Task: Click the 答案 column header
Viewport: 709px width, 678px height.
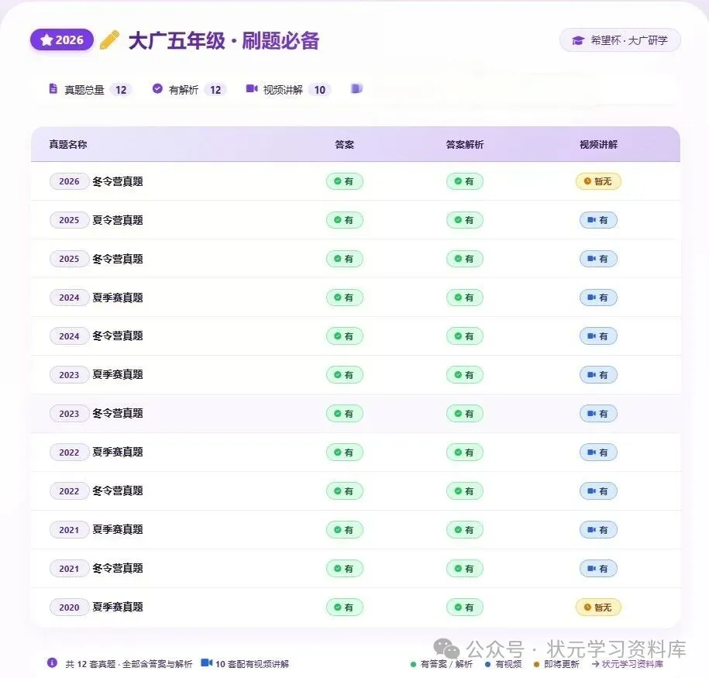Action: 345,144
